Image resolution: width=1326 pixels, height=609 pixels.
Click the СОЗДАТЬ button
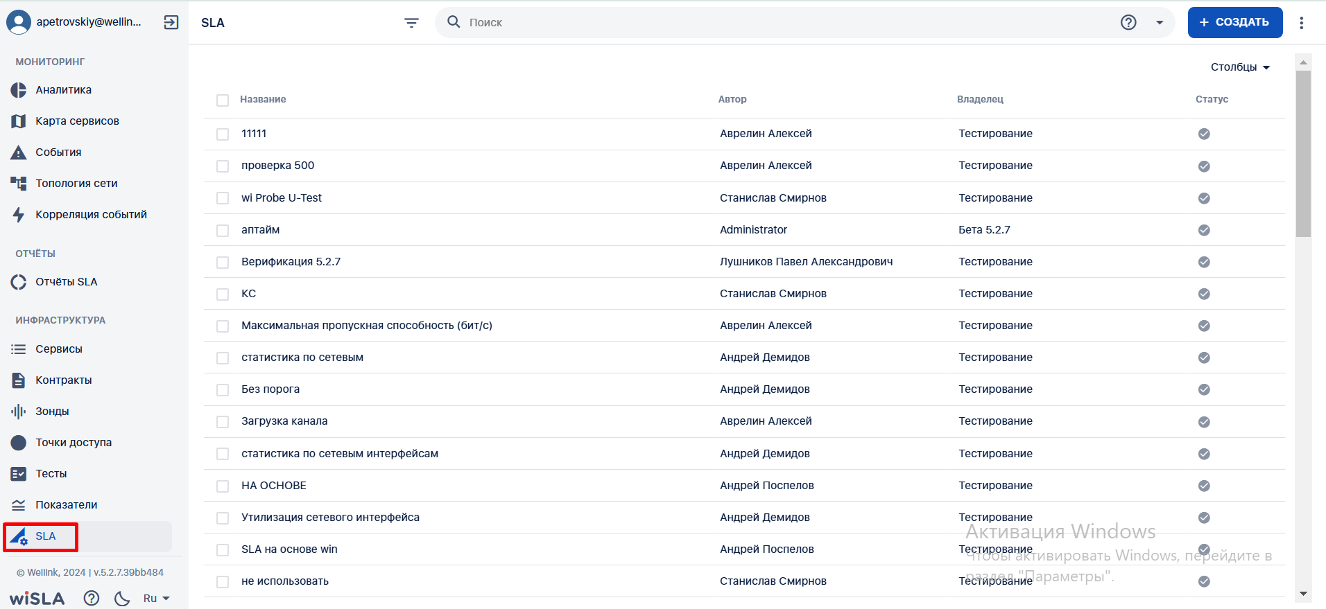[1235, 22]
